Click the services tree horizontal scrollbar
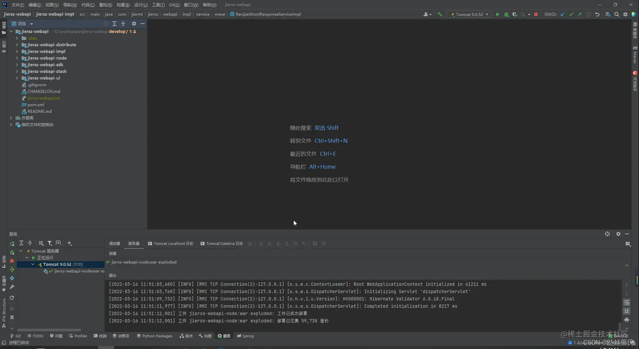This screenshot has height=349, width=639. (x=49, y=330)
